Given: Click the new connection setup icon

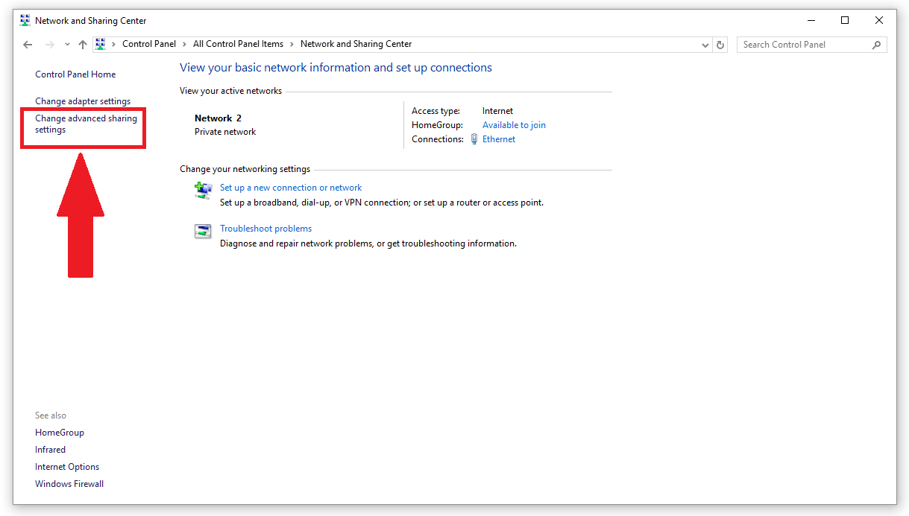Looking at the screenshot, I should [203, 191].
